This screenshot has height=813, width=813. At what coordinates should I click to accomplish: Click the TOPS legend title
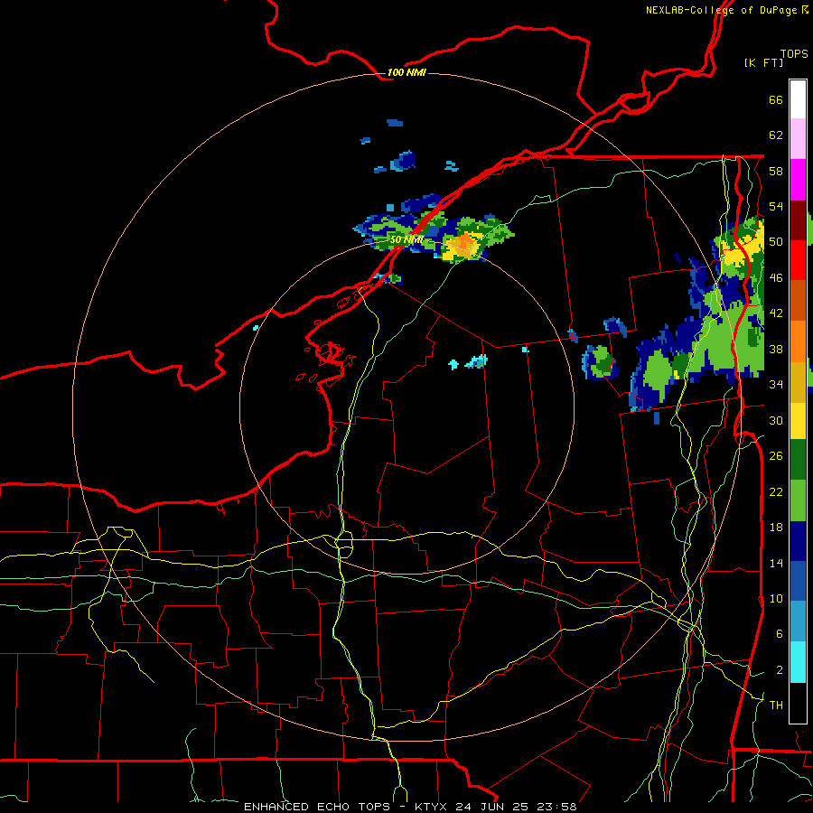[x=794, y=54]
